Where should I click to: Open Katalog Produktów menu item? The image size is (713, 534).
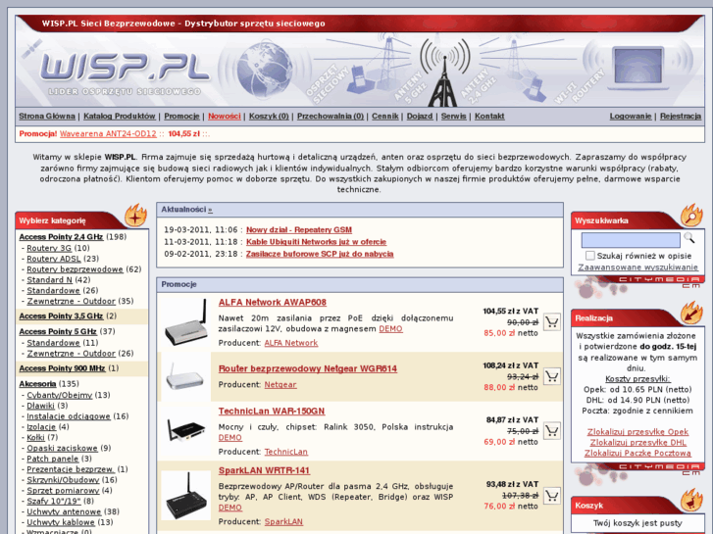coord(120,117)
